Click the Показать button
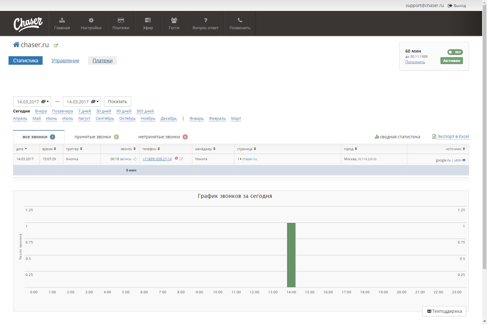This screenshot has width=487, height=324. click(117, 102)
